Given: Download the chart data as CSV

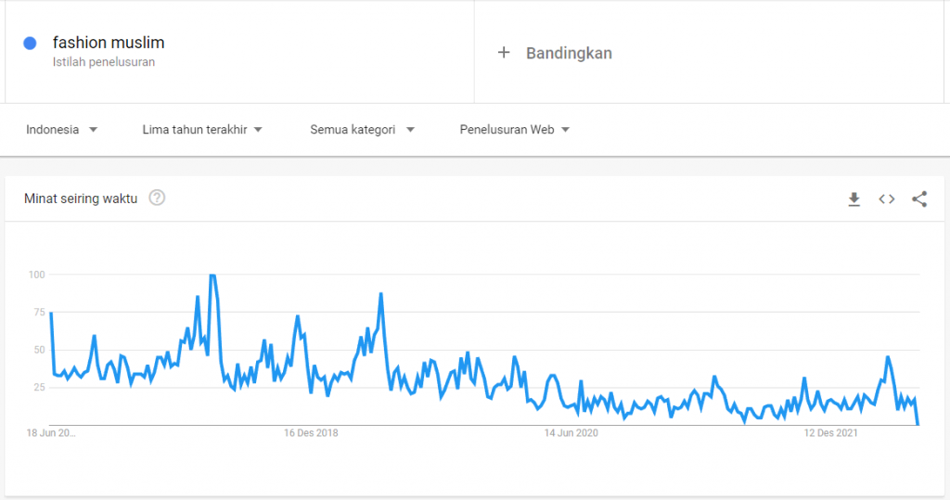Looking at the screenshot, I should coord(854,199).
